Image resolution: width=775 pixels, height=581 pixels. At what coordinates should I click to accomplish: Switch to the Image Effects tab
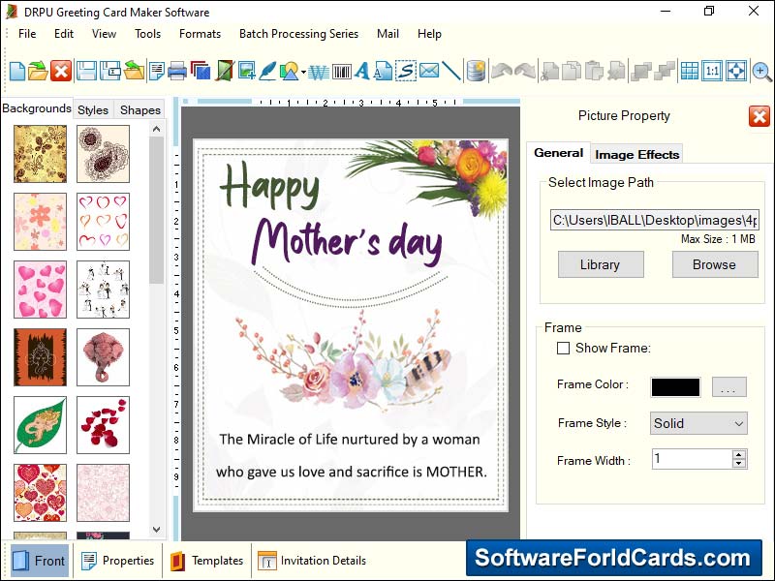636,153
